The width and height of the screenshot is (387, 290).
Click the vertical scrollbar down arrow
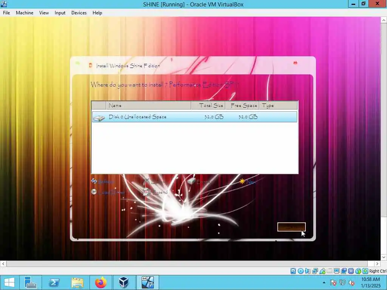384,257
